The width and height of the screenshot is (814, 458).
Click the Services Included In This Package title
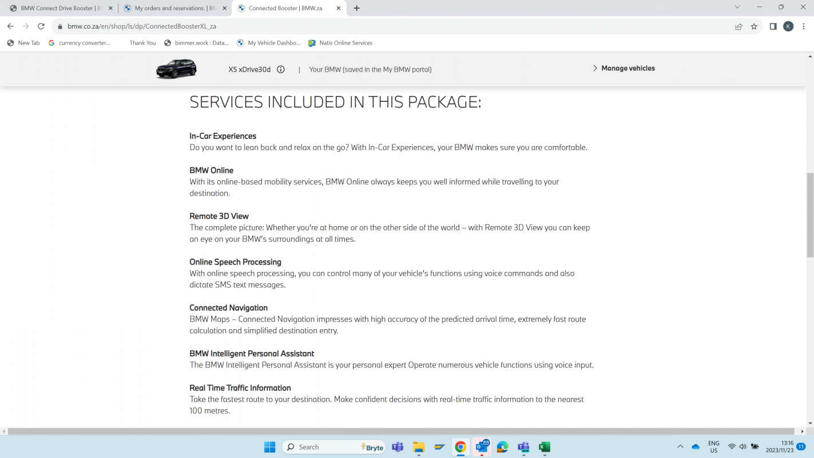336,102
